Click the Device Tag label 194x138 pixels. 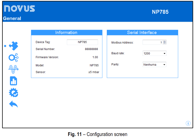coord(43,42)
